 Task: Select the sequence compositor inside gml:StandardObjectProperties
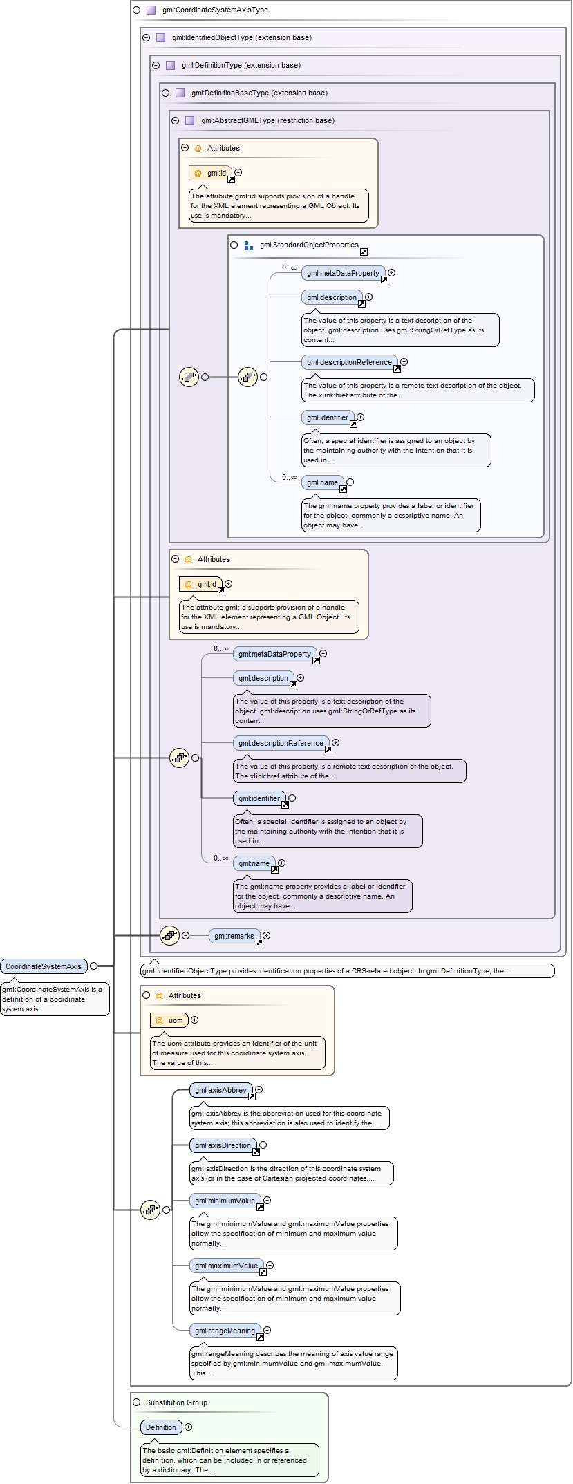point(247,377)
